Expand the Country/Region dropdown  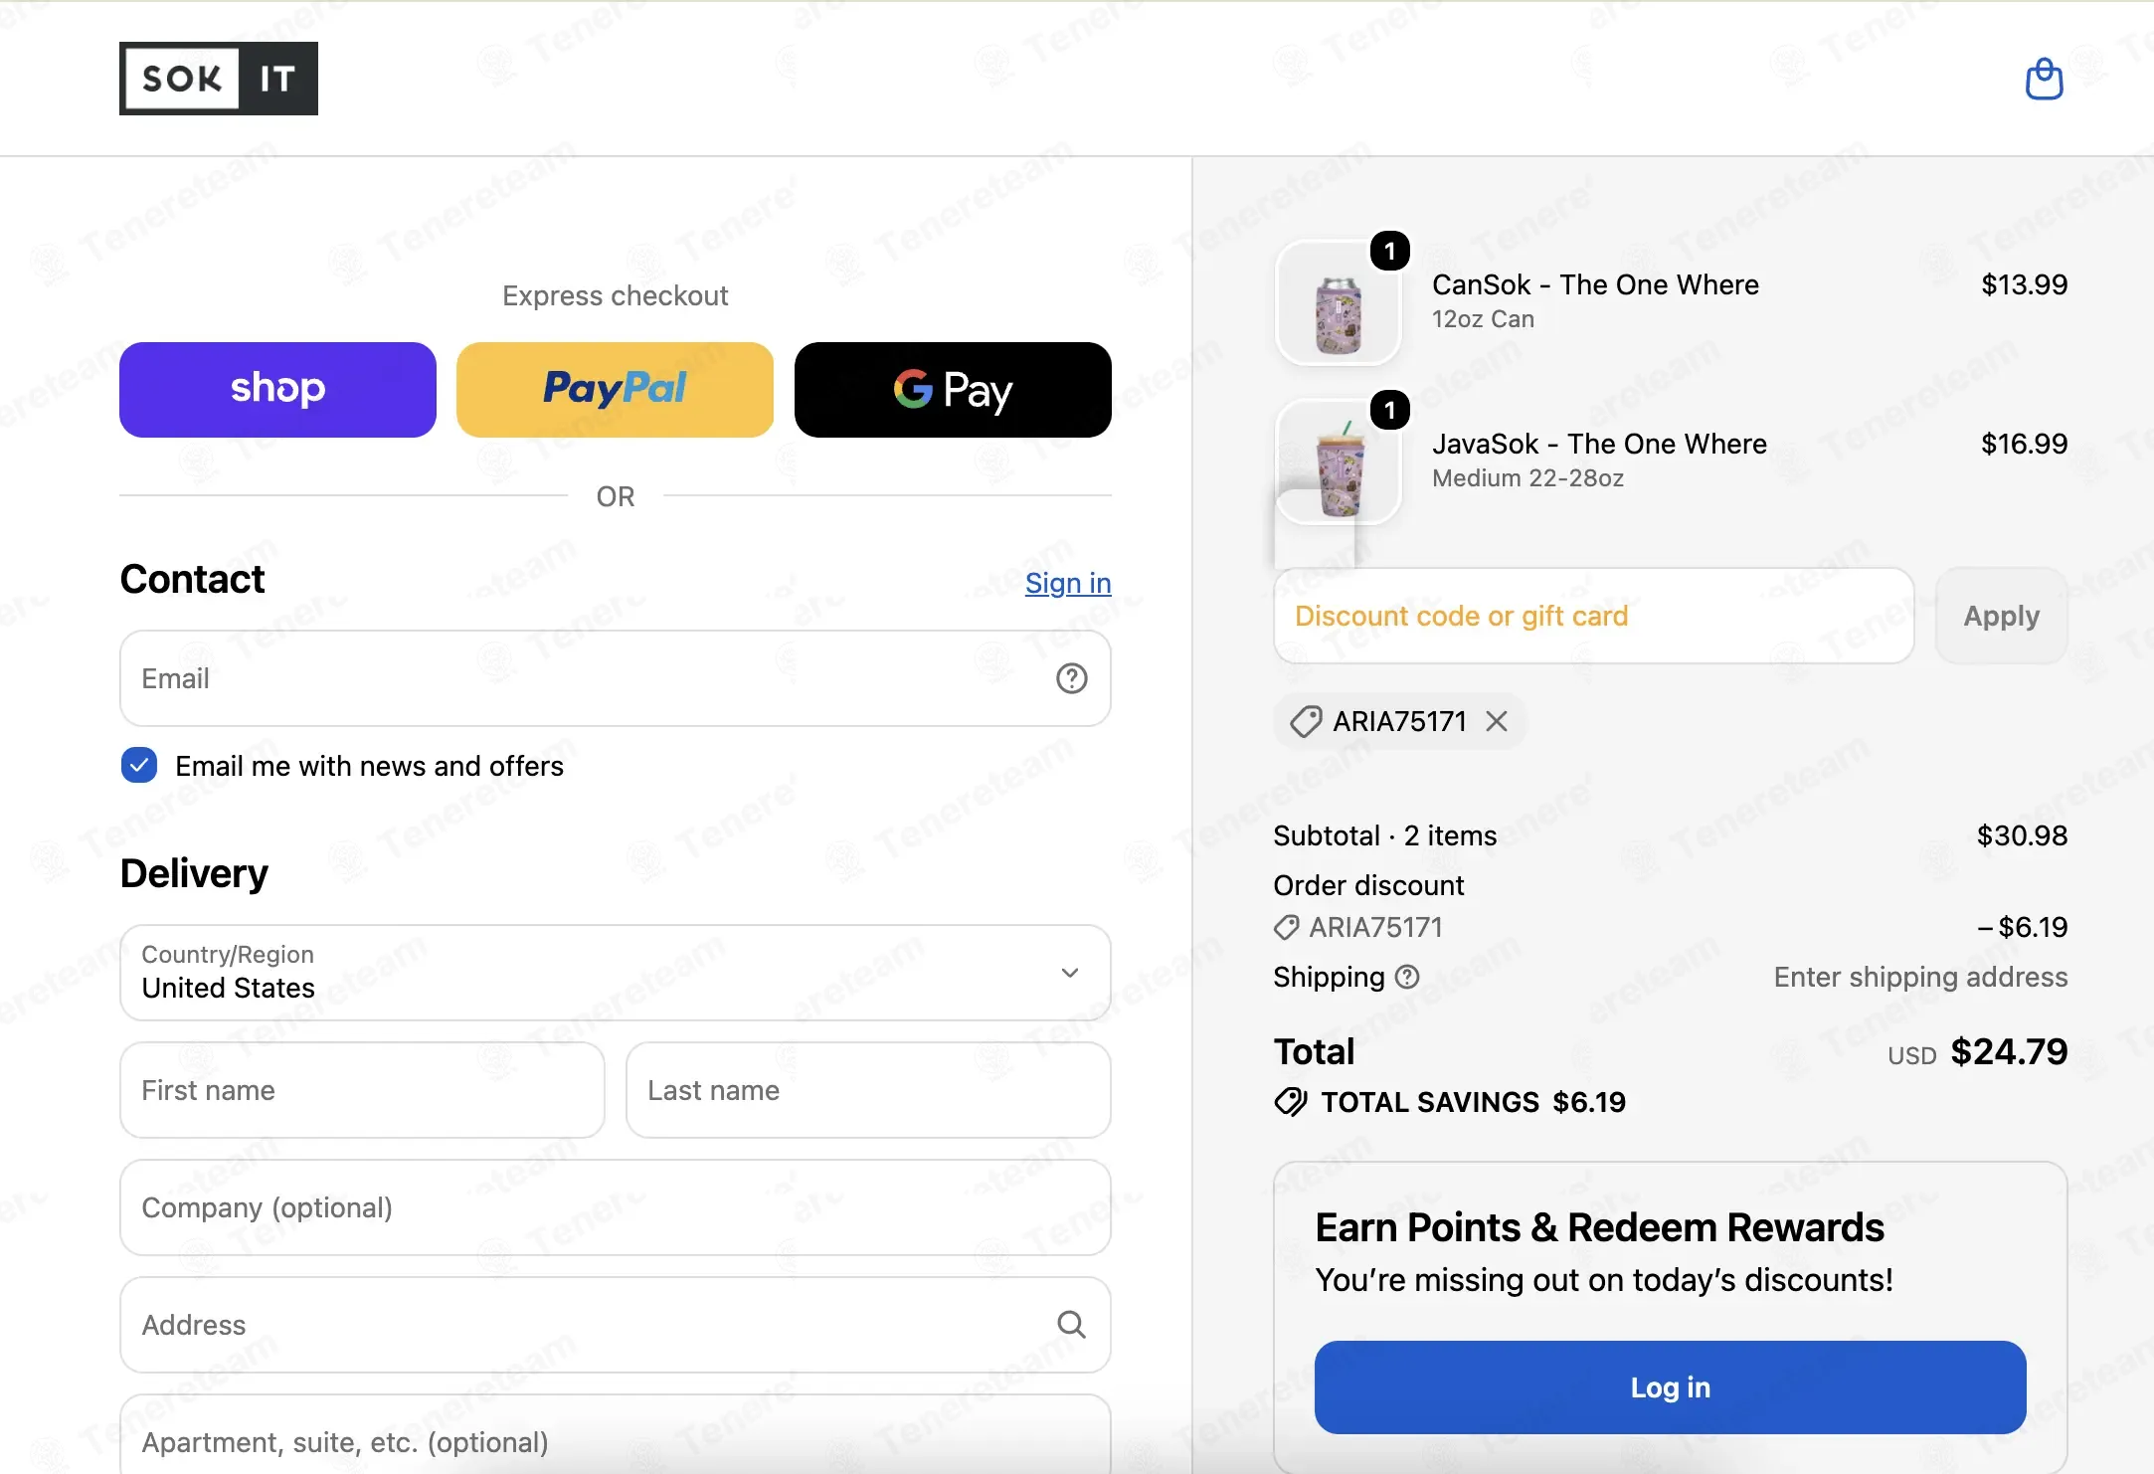pos(616,973)
